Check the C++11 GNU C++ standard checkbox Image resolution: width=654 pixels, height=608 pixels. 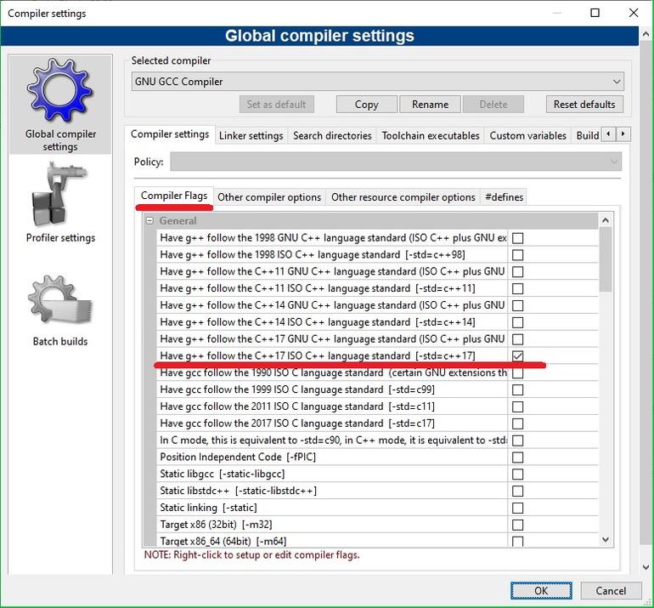coord(517,272)
